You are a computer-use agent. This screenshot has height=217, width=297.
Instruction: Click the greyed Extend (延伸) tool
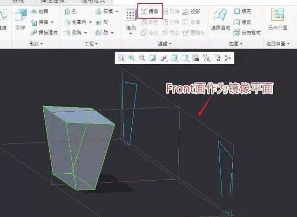171,12
